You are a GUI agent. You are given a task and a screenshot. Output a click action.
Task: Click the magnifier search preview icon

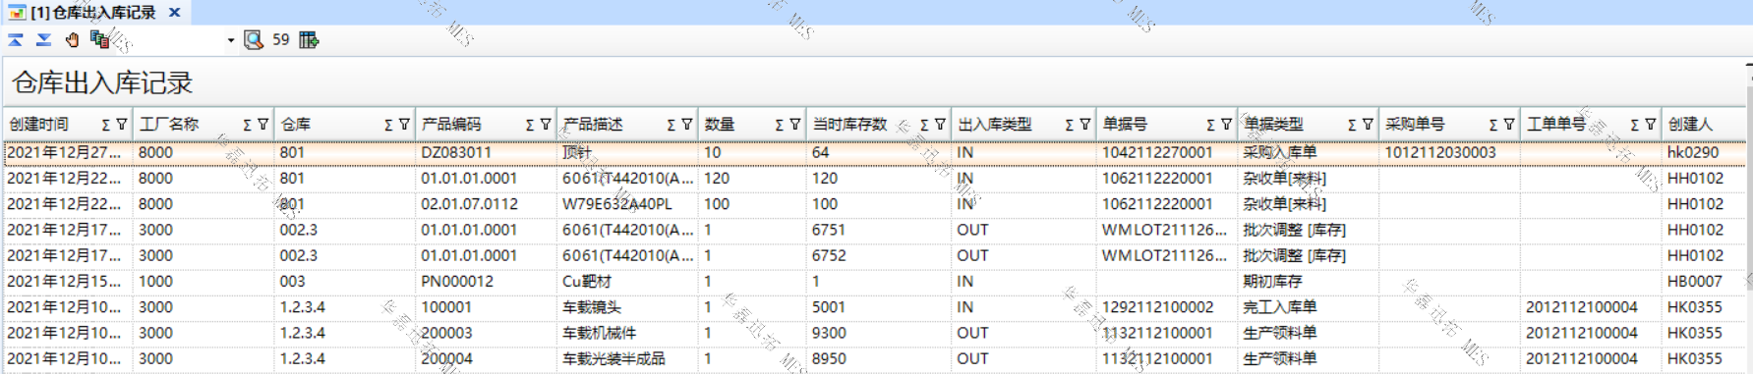tap(254, 39)
